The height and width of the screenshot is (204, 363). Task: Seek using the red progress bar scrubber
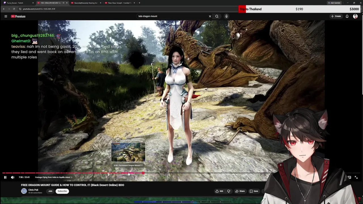[143, 173]
